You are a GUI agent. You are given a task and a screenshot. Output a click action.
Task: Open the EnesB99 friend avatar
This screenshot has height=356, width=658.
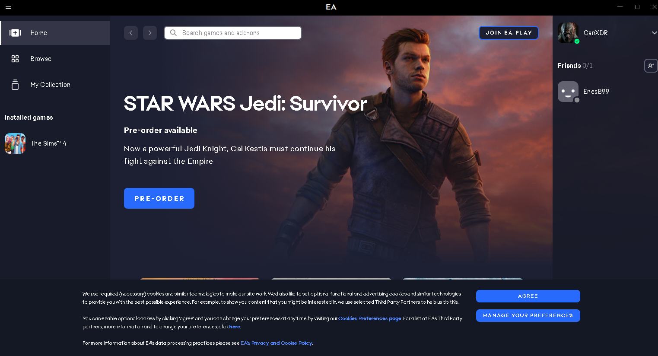568,92
